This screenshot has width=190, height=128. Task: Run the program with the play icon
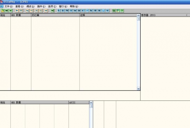click(x=17, y=11)
